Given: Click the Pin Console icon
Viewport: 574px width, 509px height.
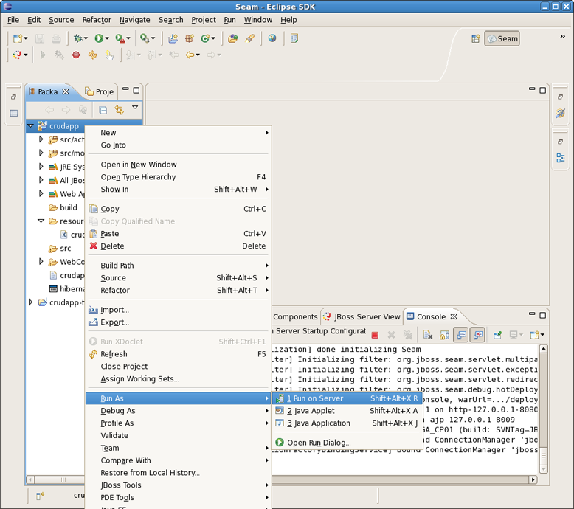Looking at the screenshot, I should coord(497,335).
